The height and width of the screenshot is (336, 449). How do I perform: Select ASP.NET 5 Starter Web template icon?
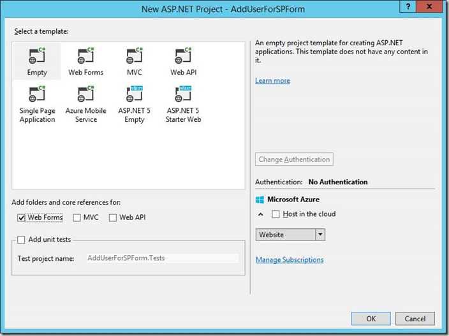[183, 94]
